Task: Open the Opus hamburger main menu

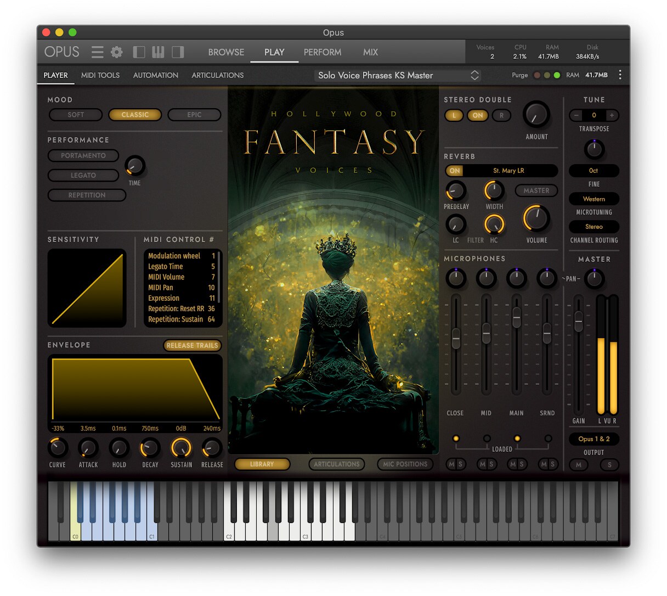Action: pos(97,52)
